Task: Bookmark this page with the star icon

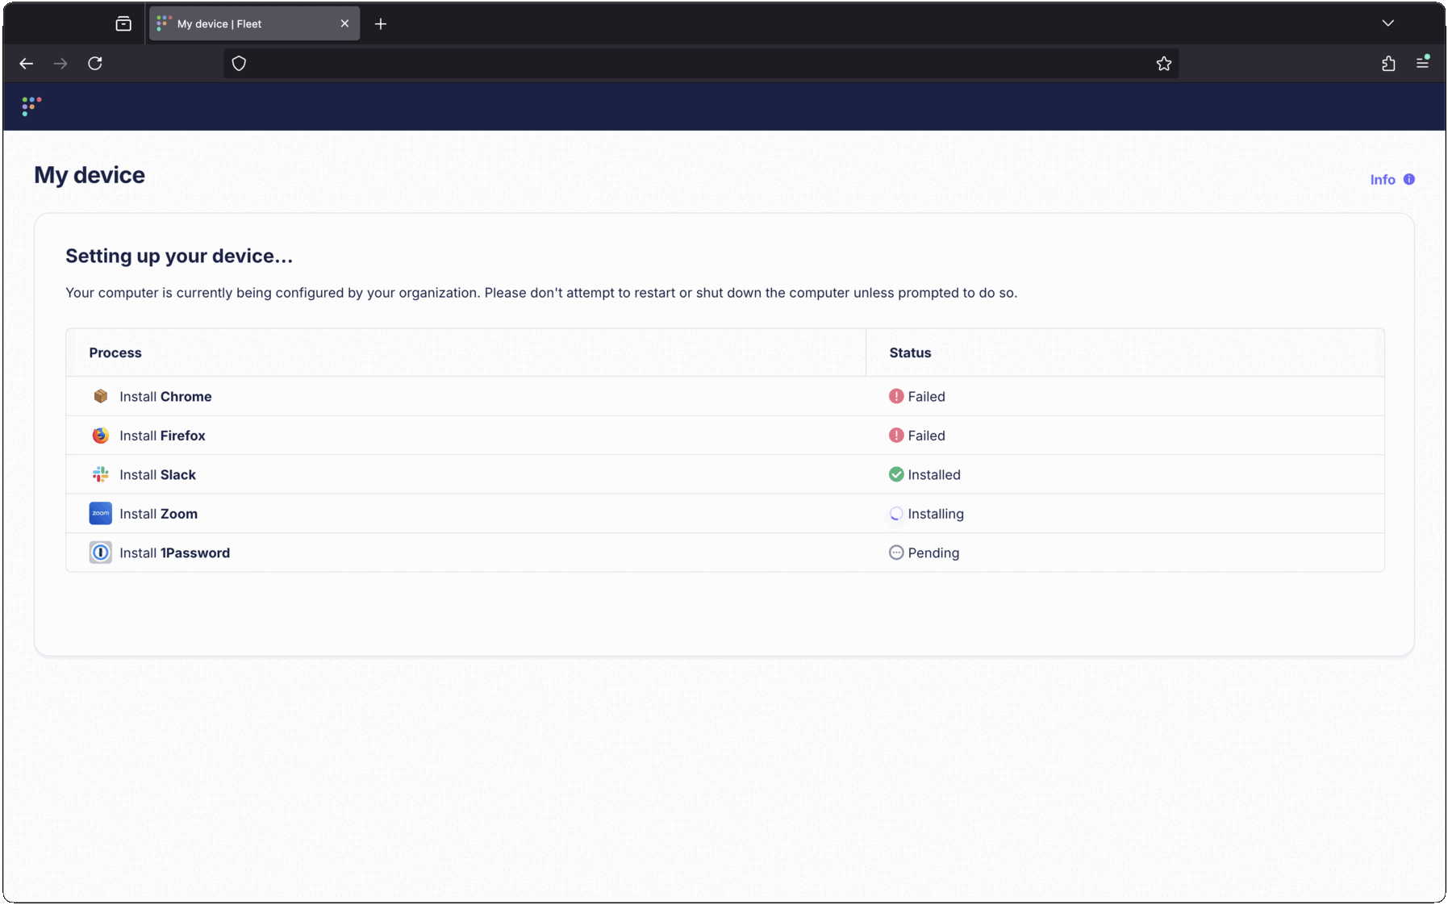Action: [1163, 64]
